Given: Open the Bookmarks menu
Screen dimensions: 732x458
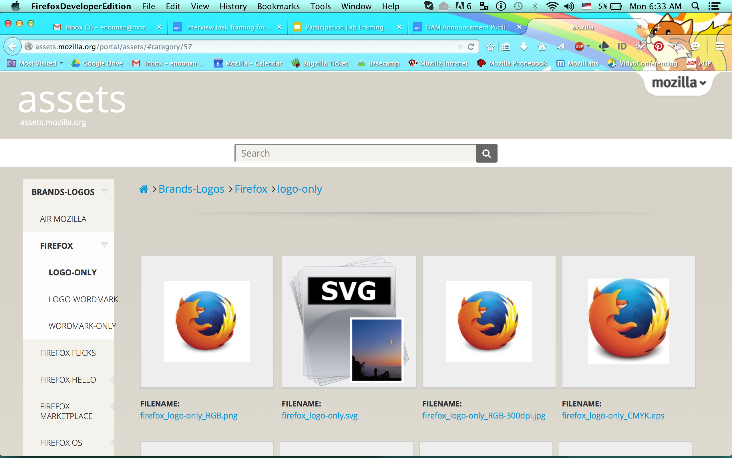Looking at the screenshot, I should coord(278,6).
